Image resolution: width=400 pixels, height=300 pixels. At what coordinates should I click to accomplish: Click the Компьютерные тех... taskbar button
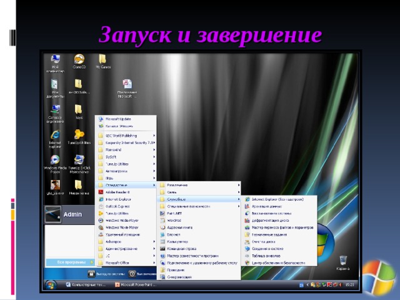[86, 285]
